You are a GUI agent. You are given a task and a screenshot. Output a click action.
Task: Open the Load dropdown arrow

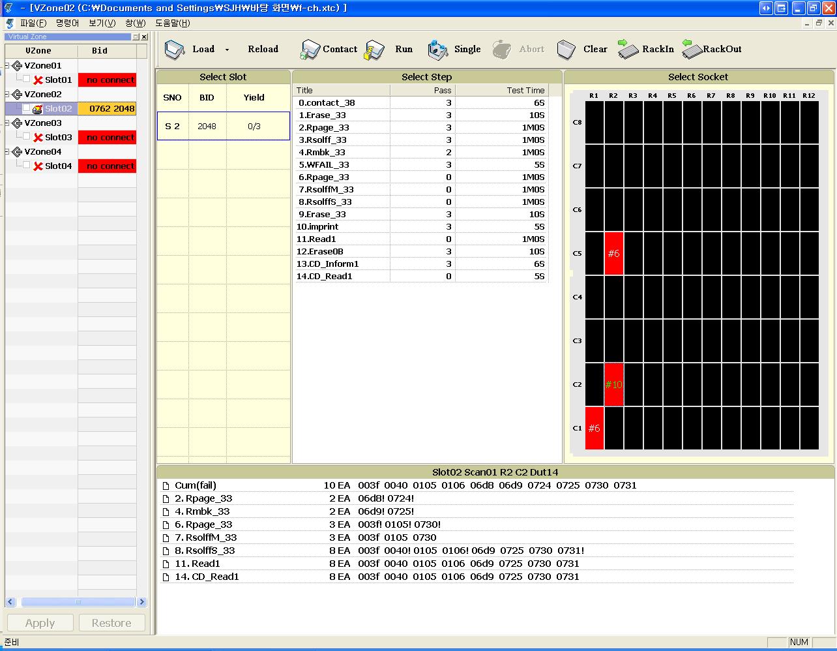pyautogui.click(x=226, y=49)
